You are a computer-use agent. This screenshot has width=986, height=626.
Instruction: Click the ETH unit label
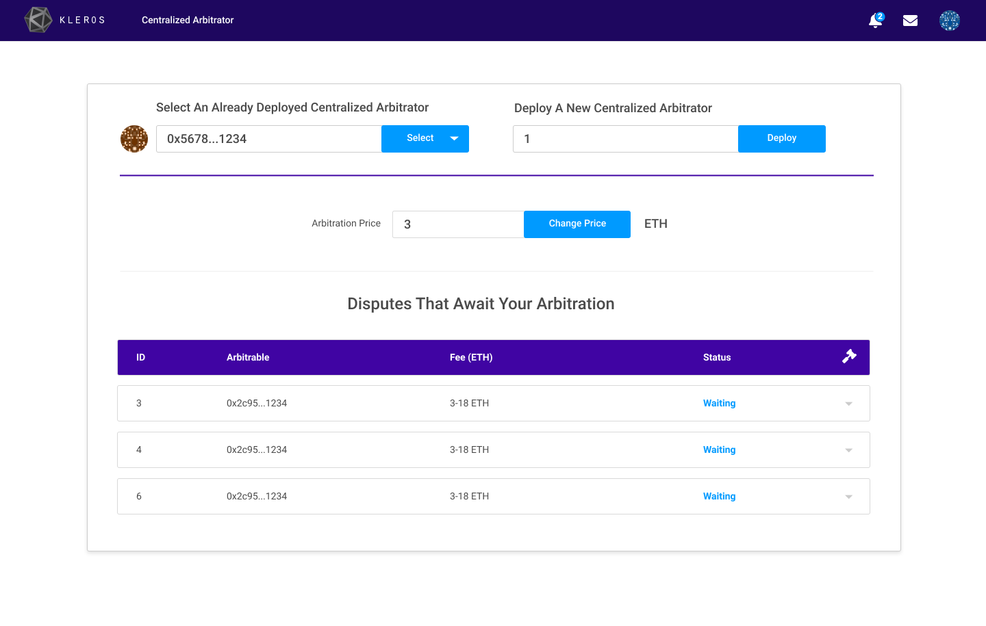pos(656,224)
